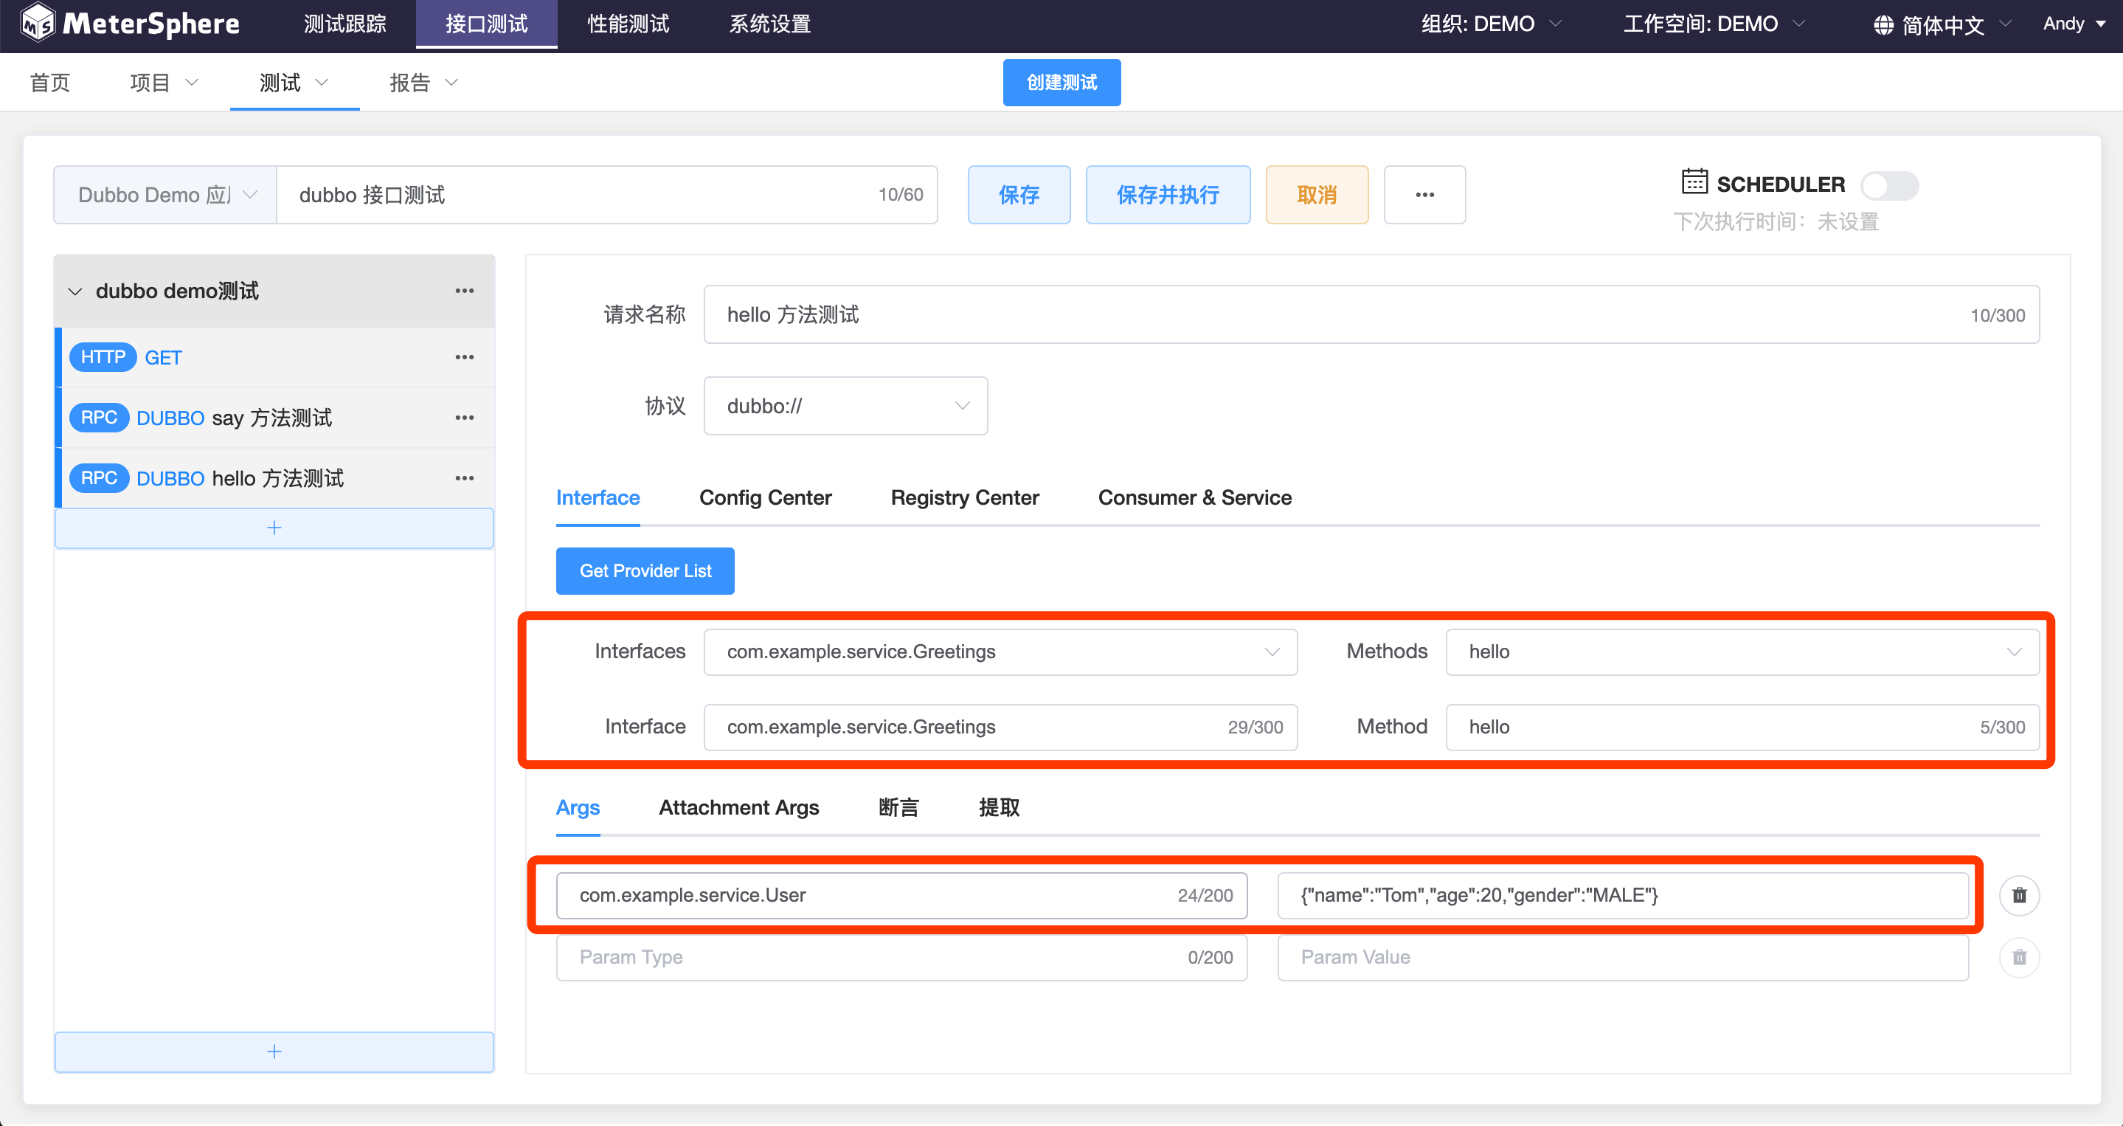Open more options for say 方法测试 request
The image size is (2123, 1126).
tap(464, 418)
